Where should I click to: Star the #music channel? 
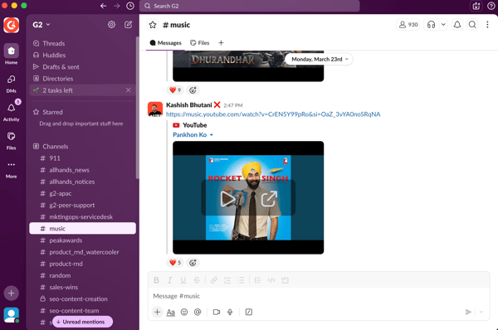tap(153, 25)
